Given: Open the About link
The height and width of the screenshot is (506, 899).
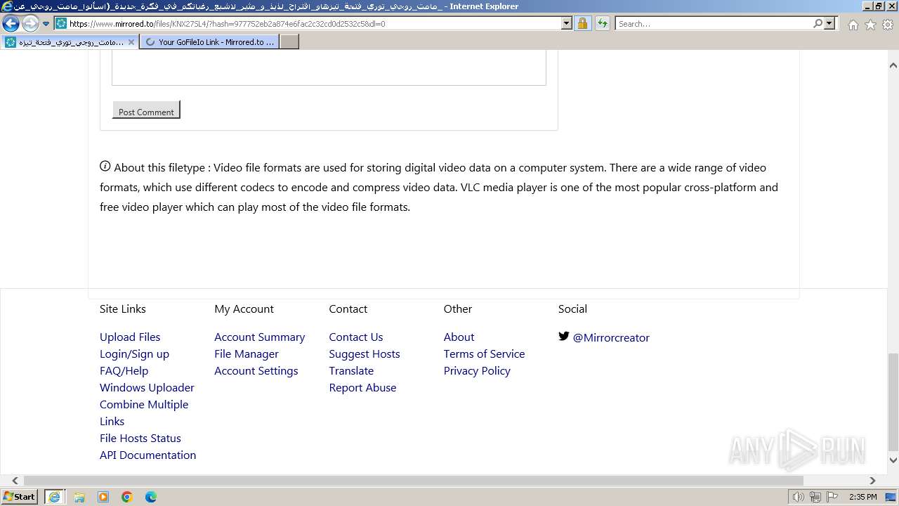Looking at the screenshot, I should 459,337.
